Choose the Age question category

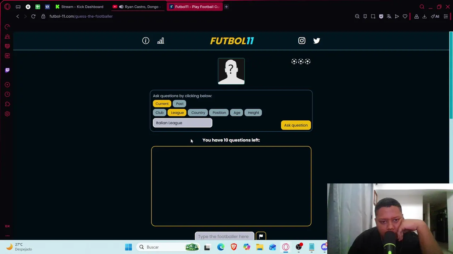click(x=237, y=113)
